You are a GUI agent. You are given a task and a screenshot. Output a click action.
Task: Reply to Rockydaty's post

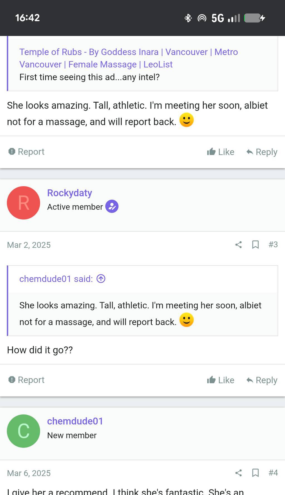(262, 380)
